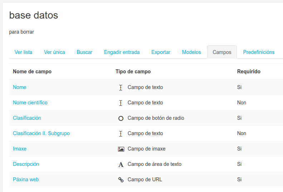Click the URL link icon for Páxina web
Screen dimensions: 283x192
pyautogui.click(x=121, y=179)
